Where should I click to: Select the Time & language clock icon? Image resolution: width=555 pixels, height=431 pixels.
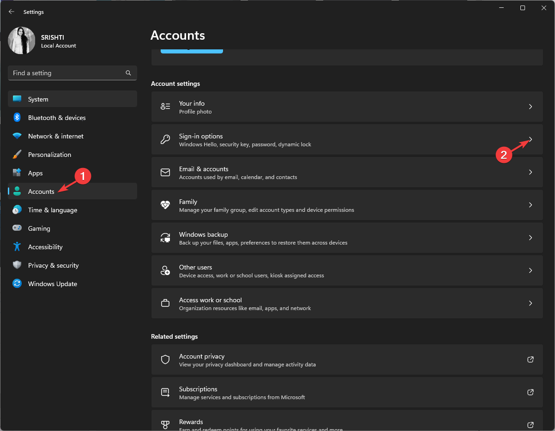17,210
